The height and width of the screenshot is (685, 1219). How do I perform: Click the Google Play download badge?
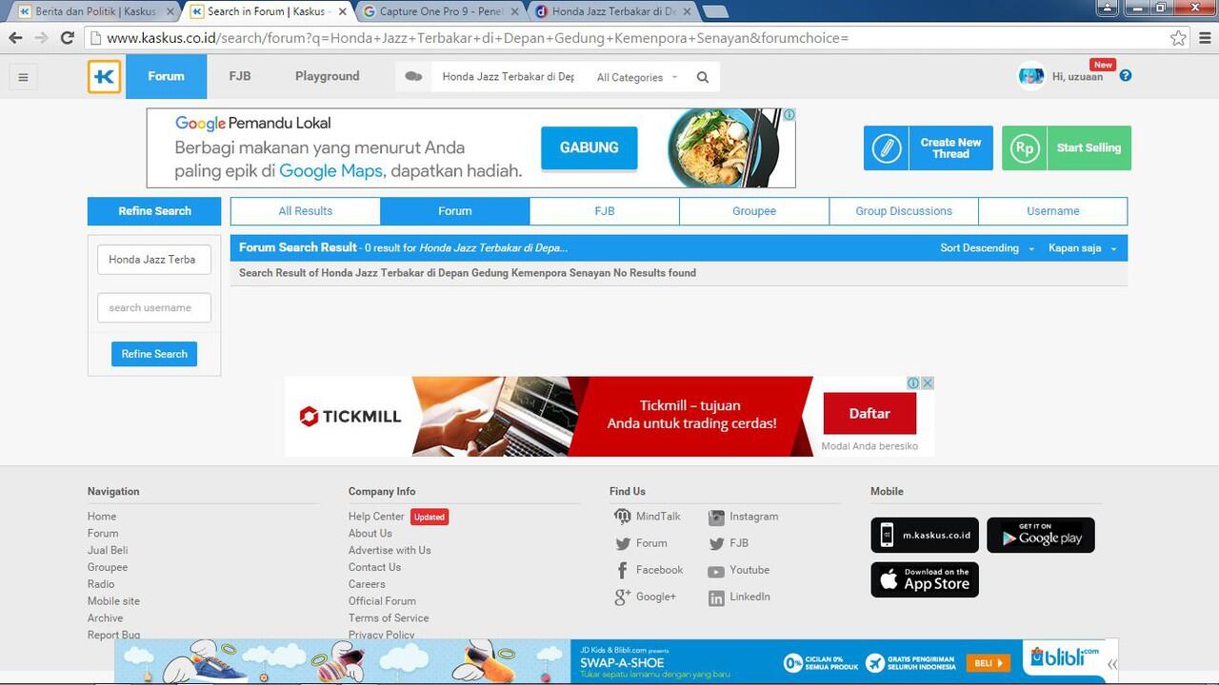tap(1041, 536)
